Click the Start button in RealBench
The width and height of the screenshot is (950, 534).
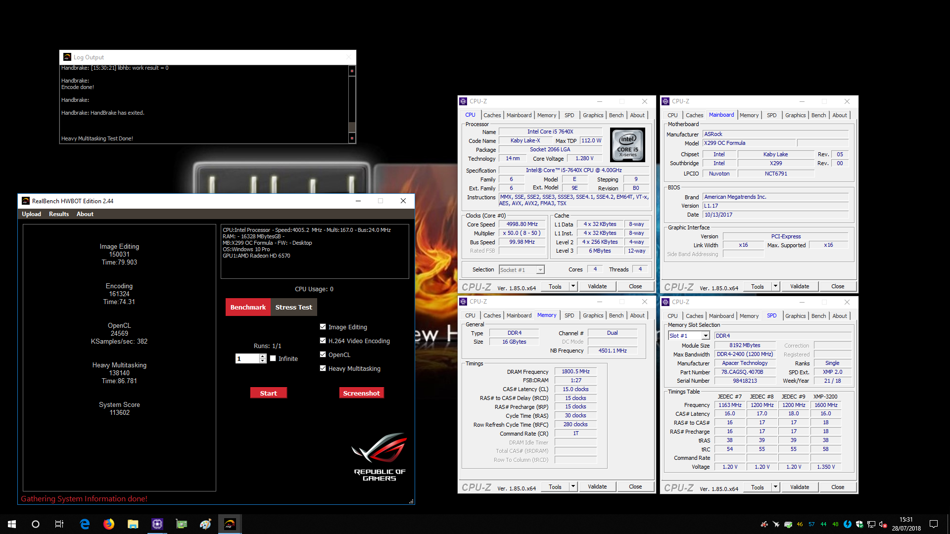[268, 393]
